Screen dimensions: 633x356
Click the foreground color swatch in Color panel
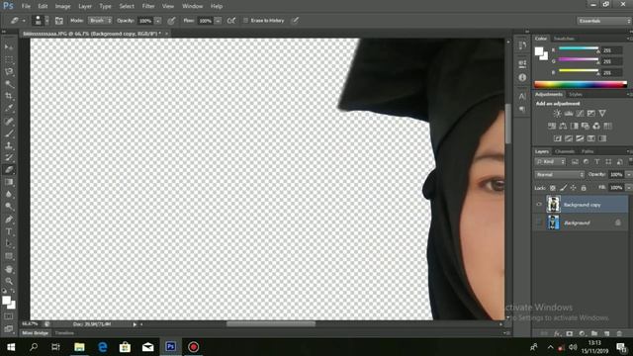539,51
